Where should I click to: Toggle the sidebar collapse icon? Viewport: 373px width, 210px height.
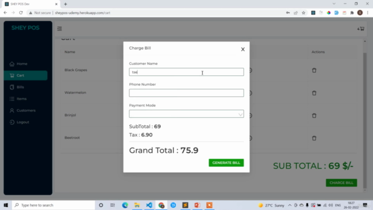(x=59, y=29)
